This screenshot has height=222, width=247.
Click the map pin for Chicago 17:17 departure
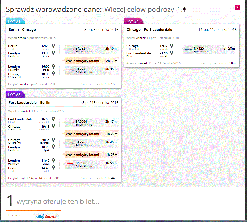[172, 46]
